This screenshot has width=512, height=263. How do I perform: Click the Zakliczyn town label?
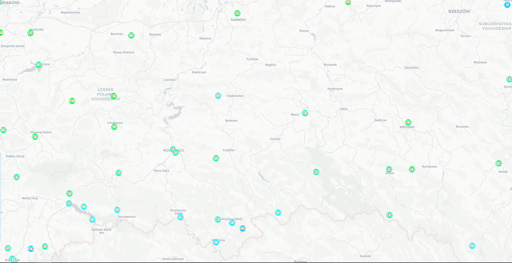tap(199, 72)
